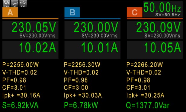This screenshot has height=112, width=186.
Task: Click the 50.00Hz frequency readout
Action: point(162,7)
